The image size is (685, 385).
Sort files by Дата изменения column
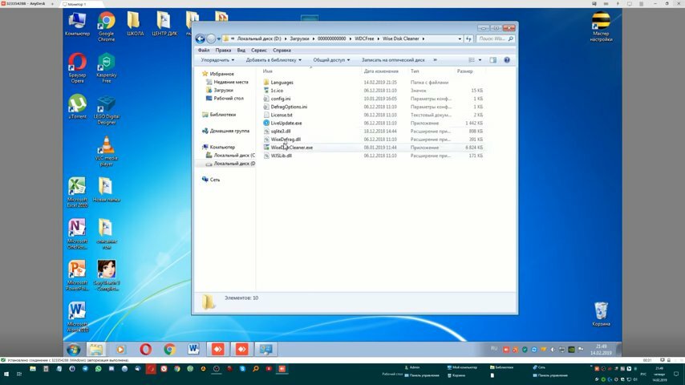[x=381, y=71]
